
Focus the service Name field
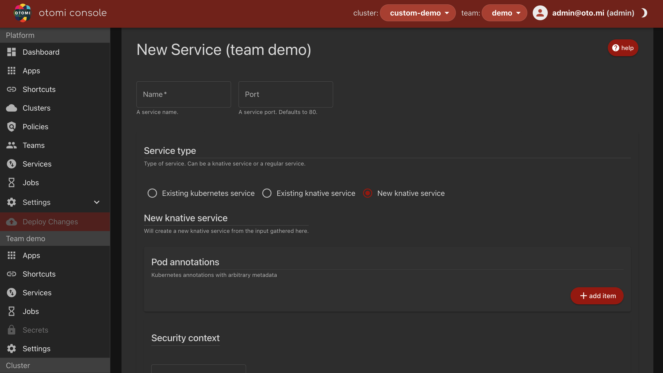click(184, 95)
